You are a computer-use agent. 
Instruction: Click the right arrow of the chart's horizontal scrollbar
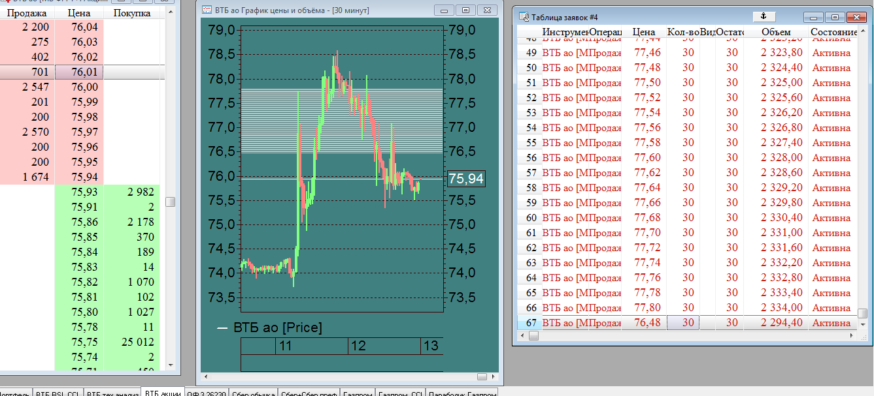point(493,376)
